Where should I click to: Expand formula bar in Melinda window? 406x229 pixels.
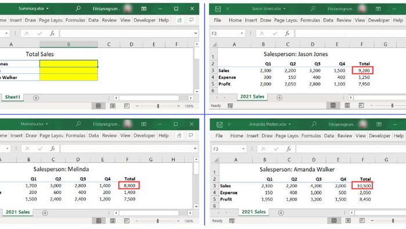195,149
